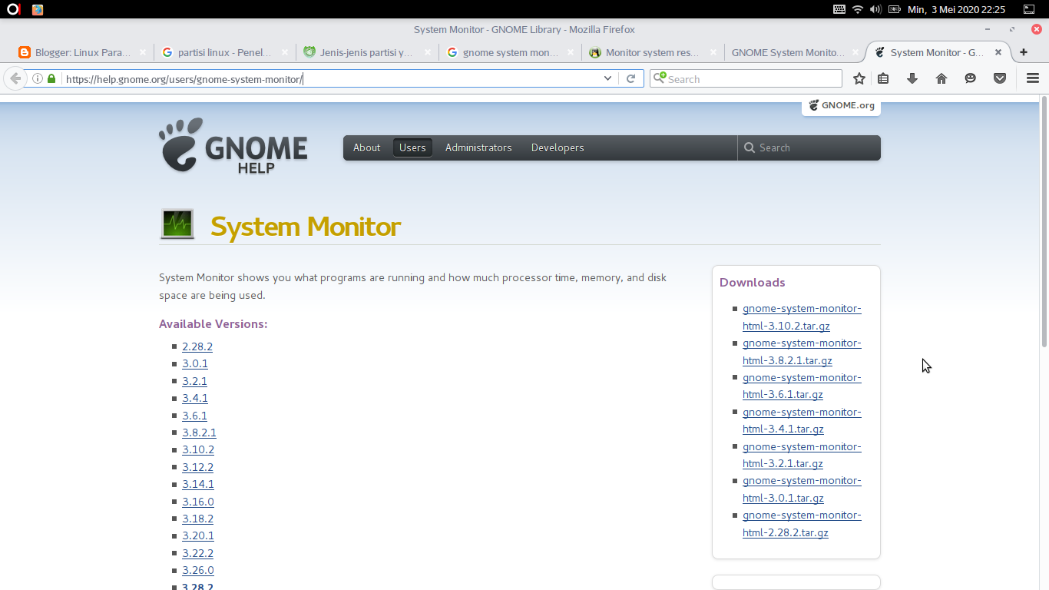Select Developers in the GNOME navigation bar
Screen dimensions: 1049x590
tap(557, 147)
